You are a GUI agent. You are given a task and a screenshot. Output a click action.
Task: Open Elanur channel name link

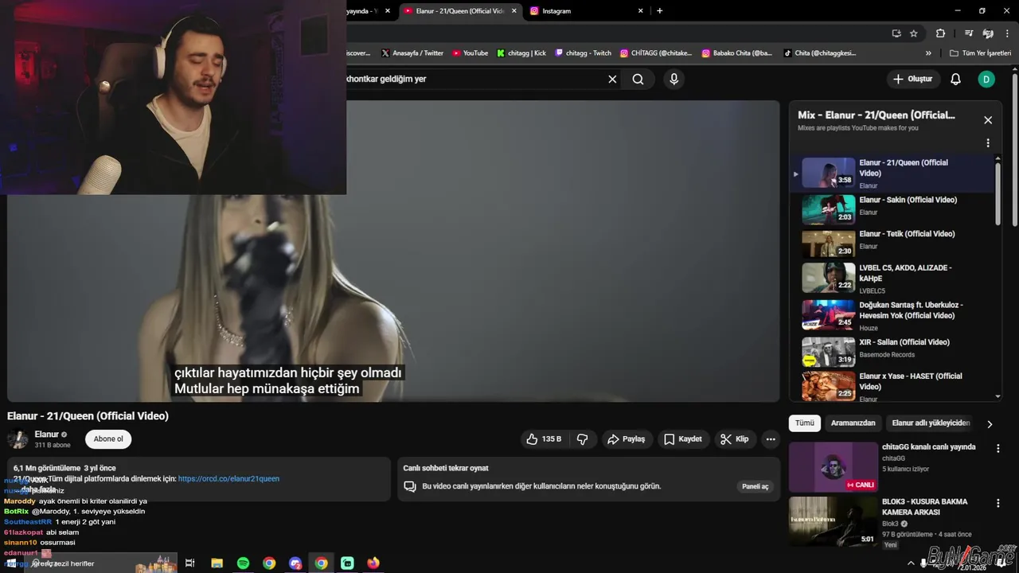[x=47, y=435]
